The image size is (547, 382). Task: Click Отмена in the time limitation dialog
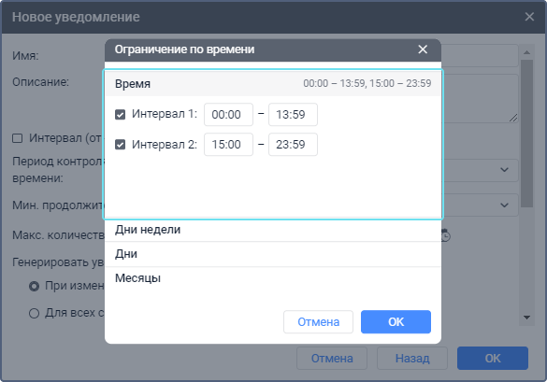318,321
